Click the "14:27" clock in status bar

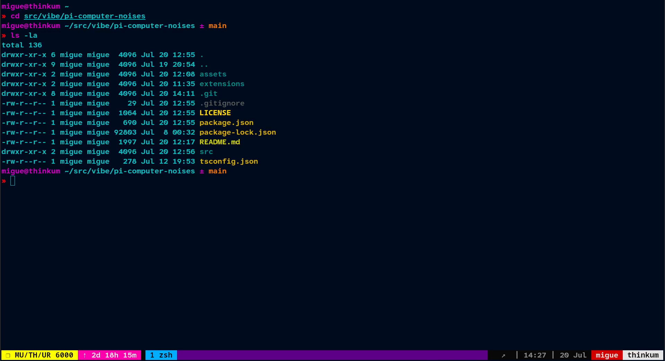(x=535, y=355)
